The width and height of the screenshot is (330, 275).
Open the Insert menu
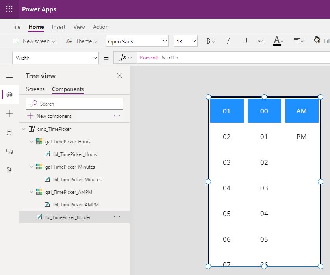pyautogui.click(x=59, y=27)
